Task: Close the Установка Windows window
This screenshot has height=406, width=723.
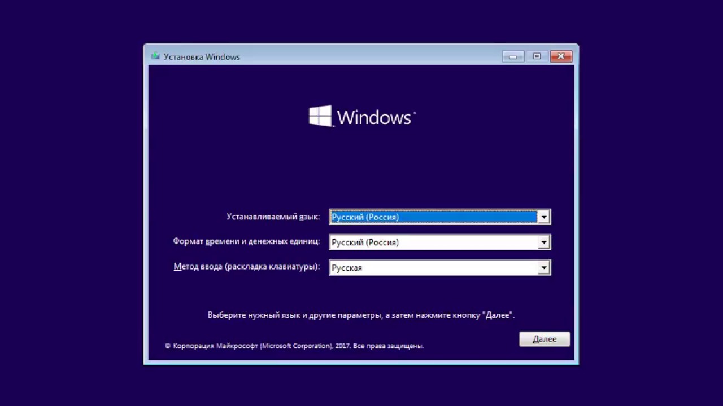Action: click(561, 56)
